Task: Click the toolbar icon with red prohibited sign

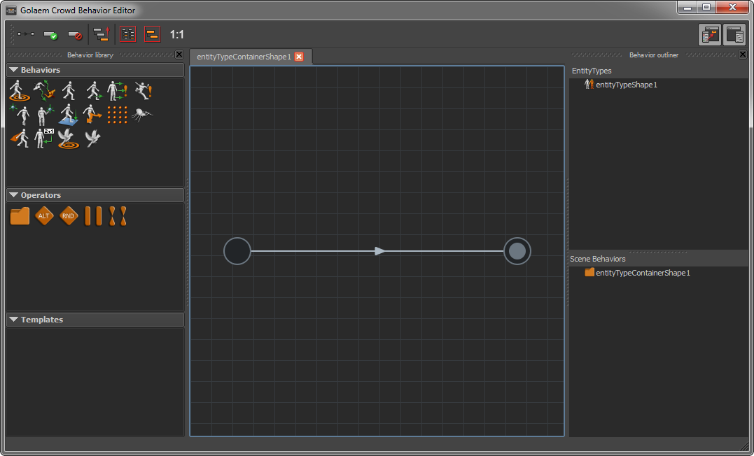Action: [75, 34]
